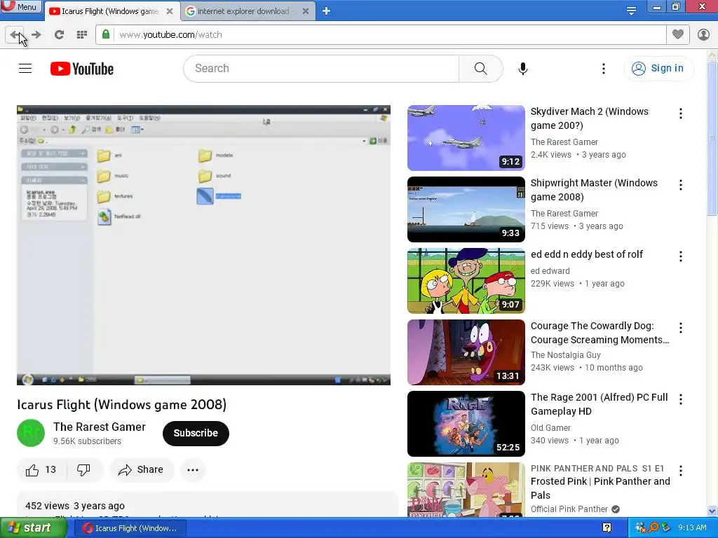Click the Sign in button

(658, 69)
